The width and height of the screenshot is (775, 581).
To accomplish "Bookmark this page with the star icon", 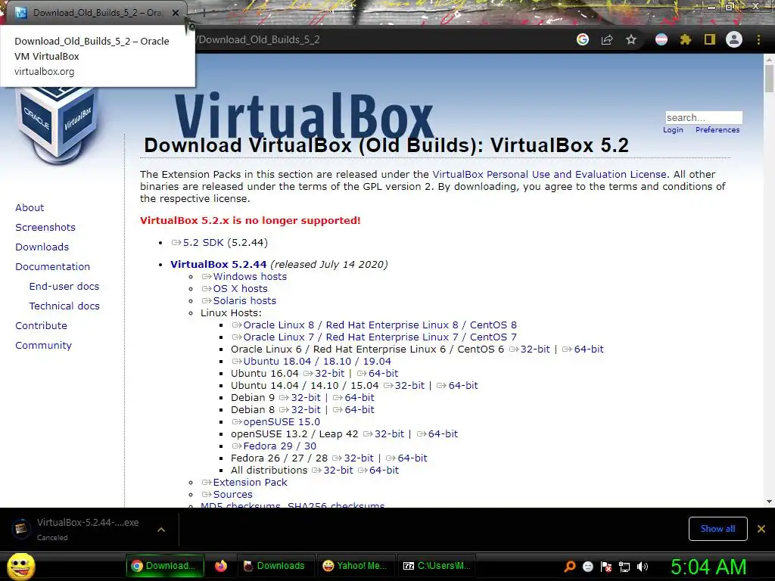I will pos(631,39).
